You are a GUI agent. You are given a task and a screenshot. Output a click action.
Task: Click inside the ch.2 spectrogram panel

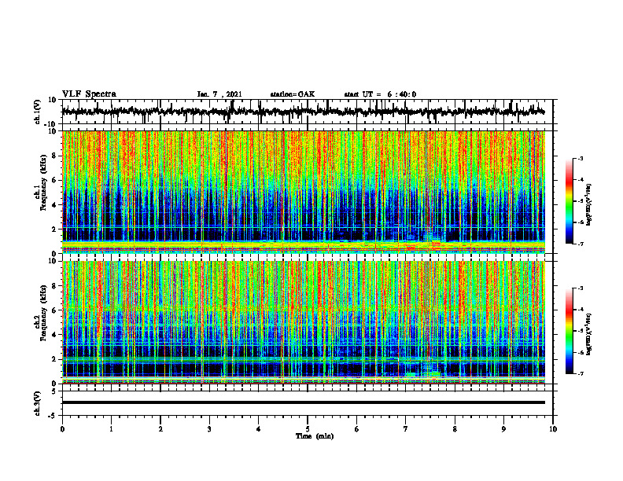pos(303,322)
